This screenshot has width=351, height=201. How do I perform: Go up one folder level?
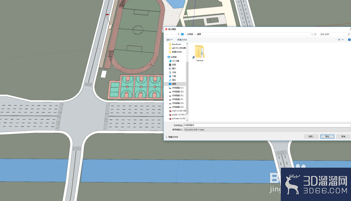click(178, 34)
